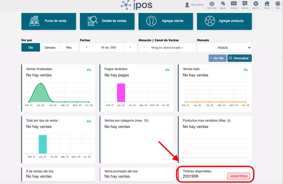Click the No hay pagos text

tap(117, 75)
